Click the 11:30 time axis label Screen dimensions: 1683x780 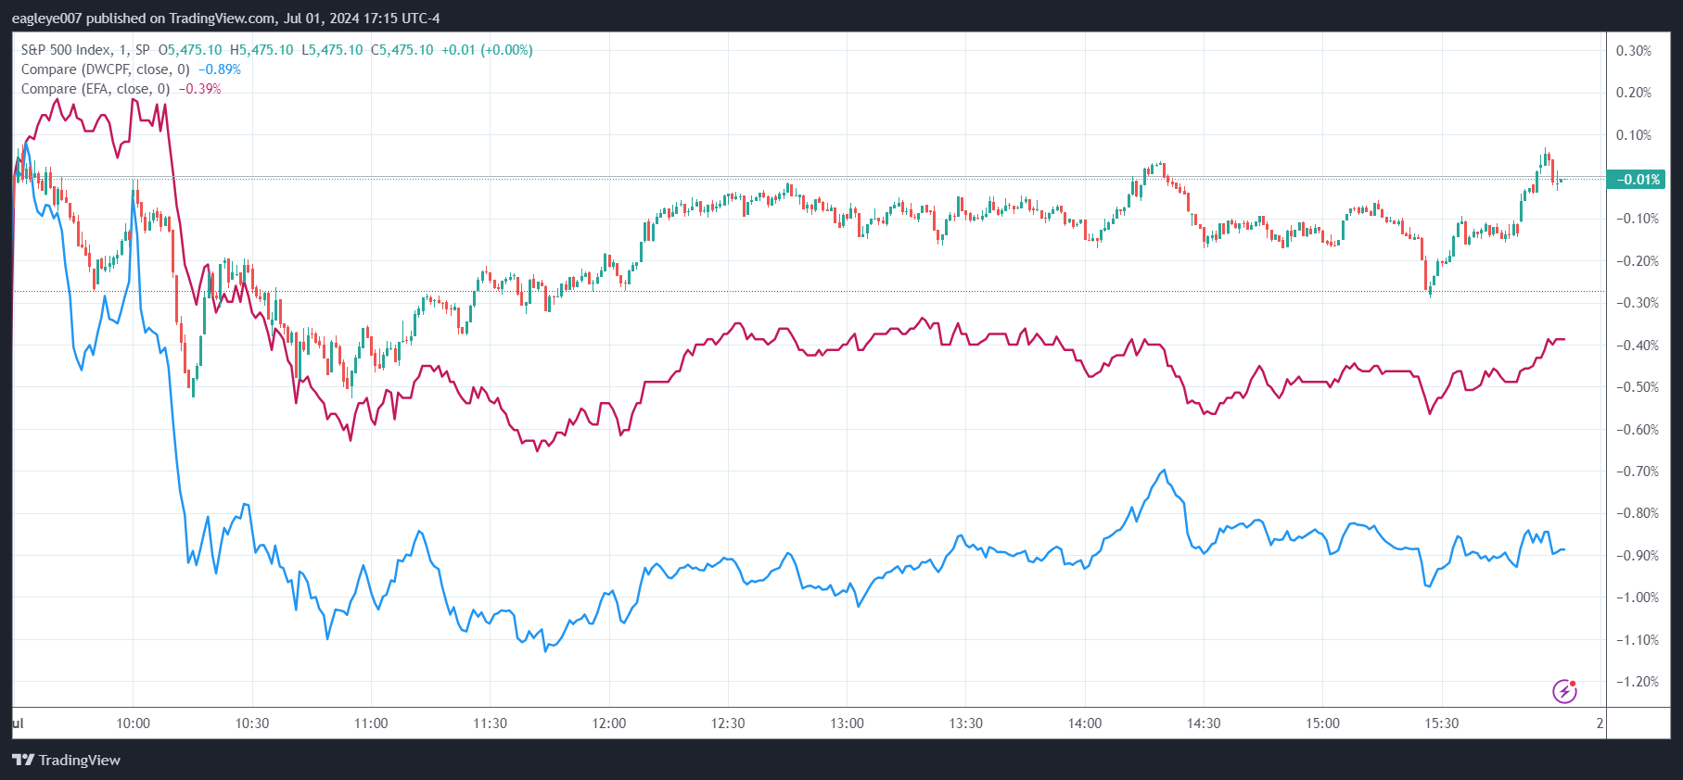pos(491,723)
